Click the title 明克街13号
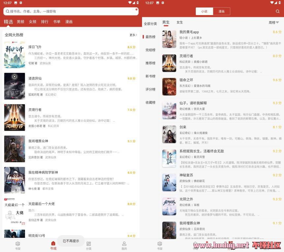Image resolution: width=284 pixels, height=252 pixels. (x=37, y=236)
